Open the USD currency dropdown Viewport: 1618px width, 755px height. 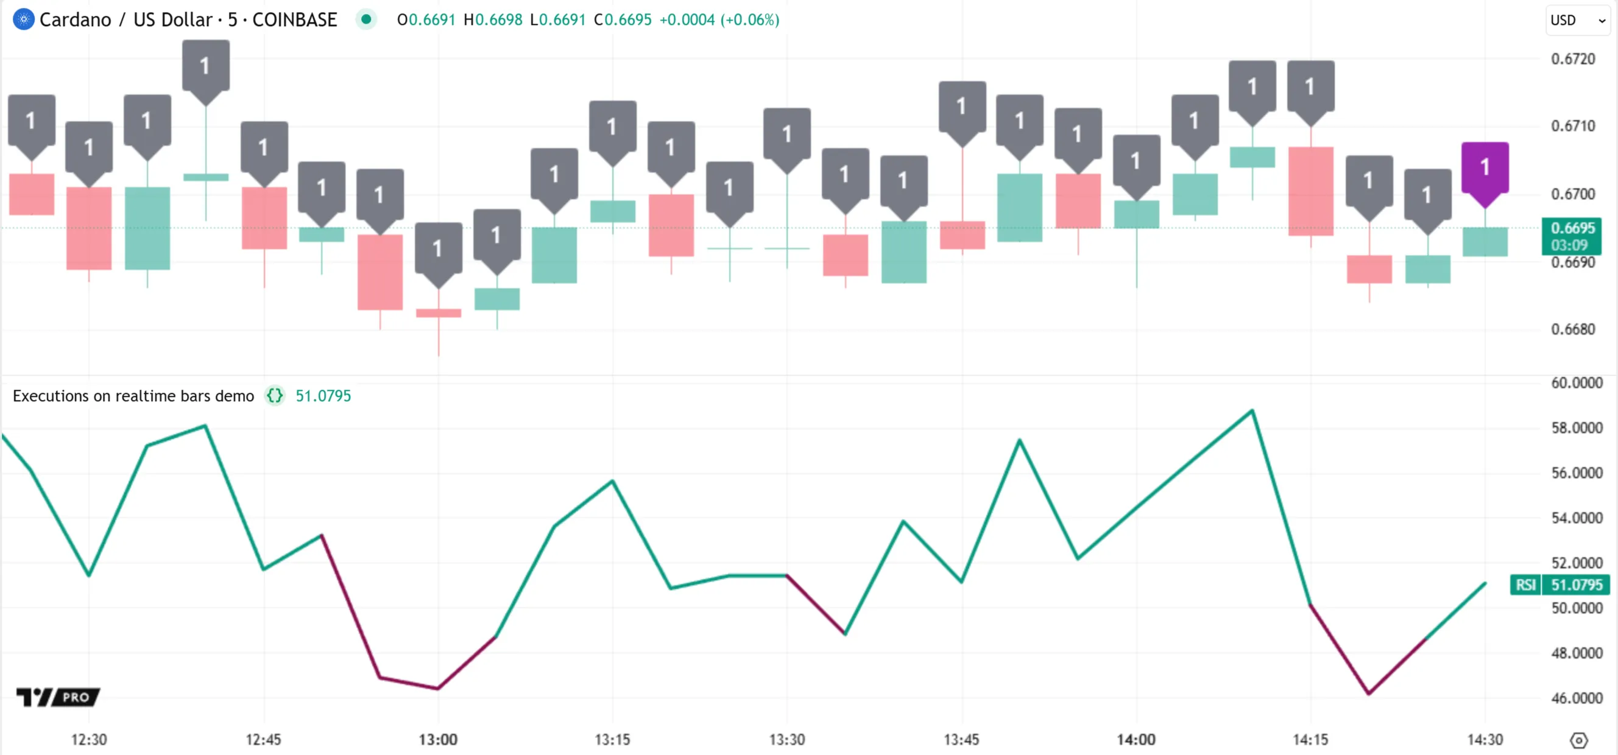(1577, 20)
